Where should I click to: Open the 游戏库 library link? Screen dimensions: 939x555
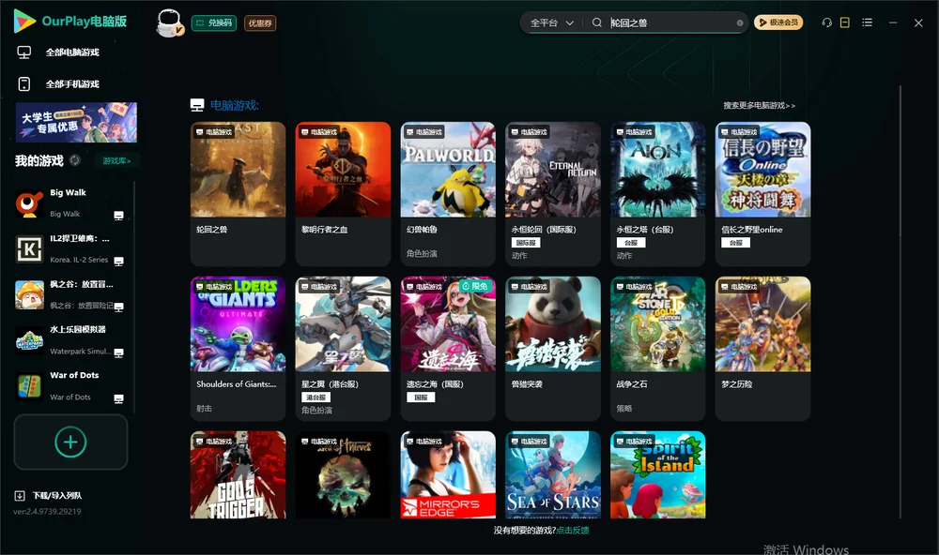pyautogui.click(x=116, y=161)
